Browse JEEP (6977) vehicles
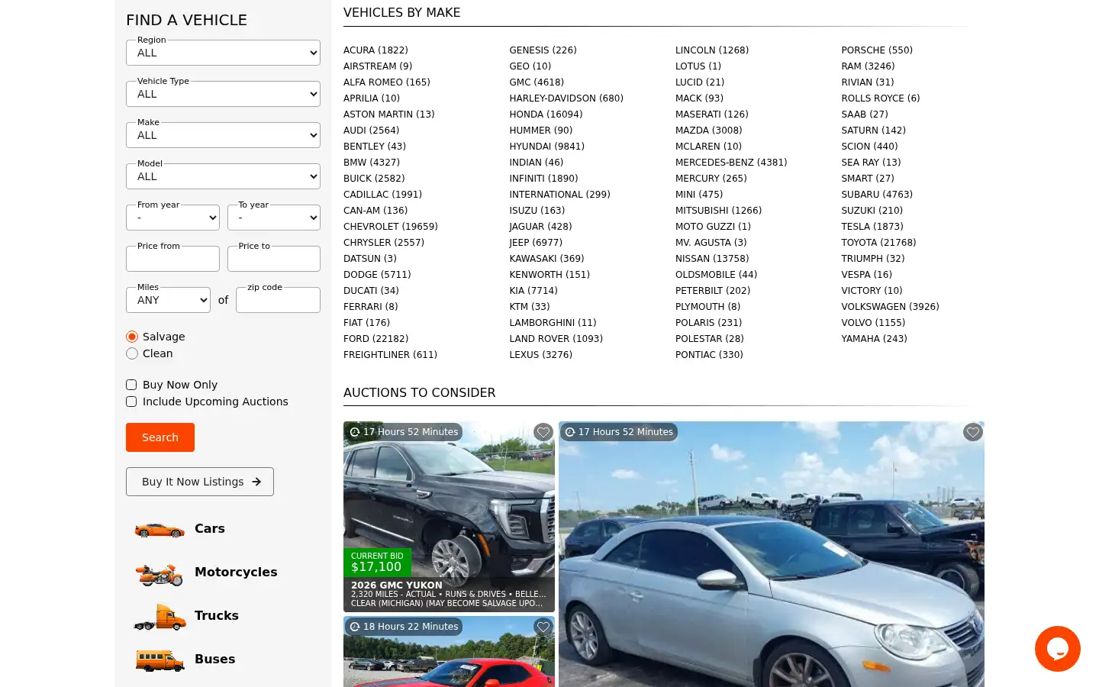This screenshot has height=687, width=1099. coord(536,243)
